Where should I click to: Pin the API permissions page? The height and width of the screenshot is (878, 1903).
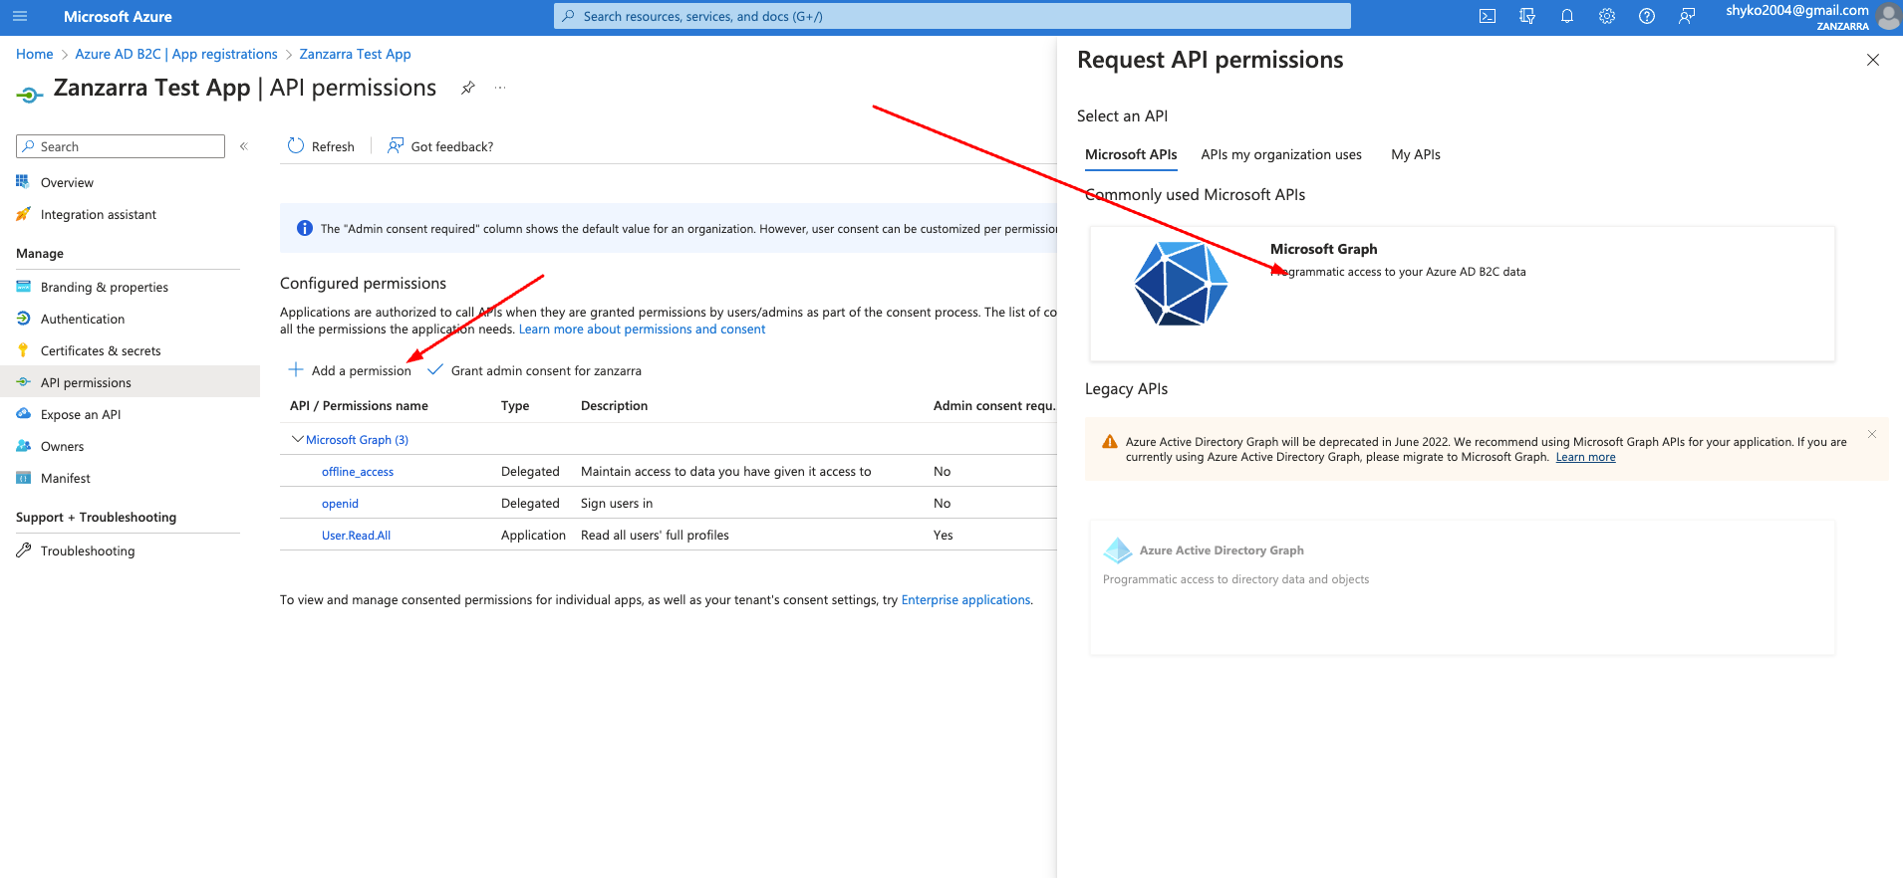(467, 88)
